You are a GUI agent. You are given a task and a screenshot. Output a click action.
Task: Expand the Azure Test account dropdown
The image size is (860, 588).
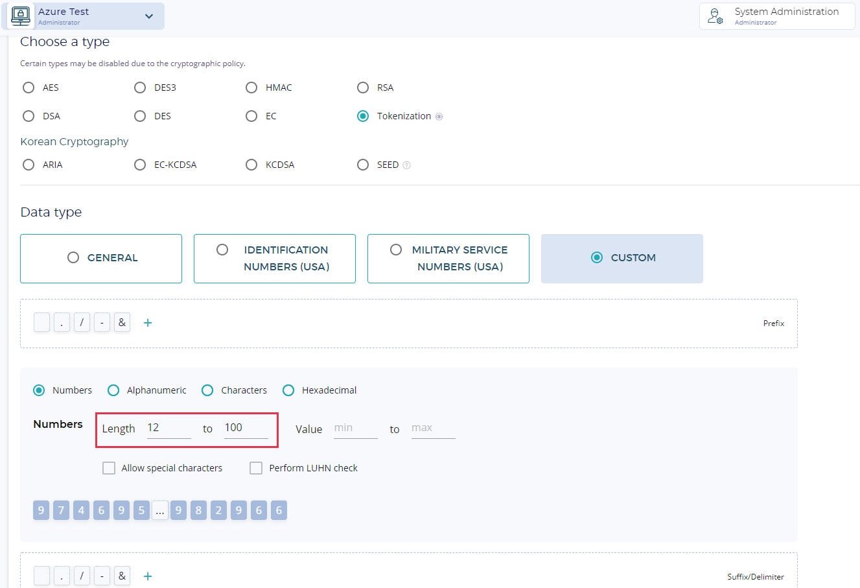(149, 16)
